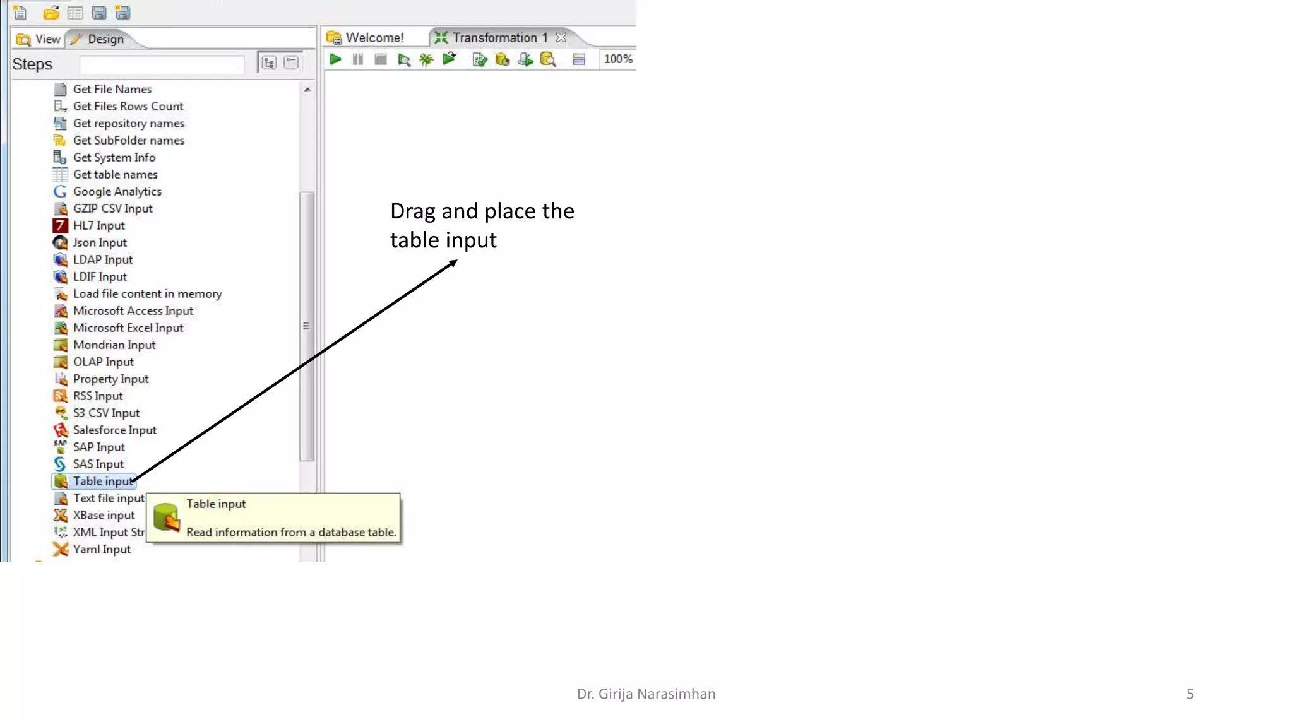Viewport: 1293px width, 727px height.
Task: Pause the running transformation
Action: tap(358, 59)
